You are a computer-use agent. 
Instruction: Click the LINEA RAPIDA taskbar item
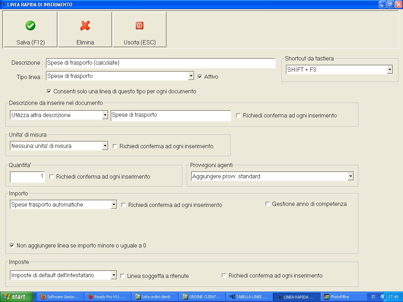pyautogui.click(x=297, y=297)
